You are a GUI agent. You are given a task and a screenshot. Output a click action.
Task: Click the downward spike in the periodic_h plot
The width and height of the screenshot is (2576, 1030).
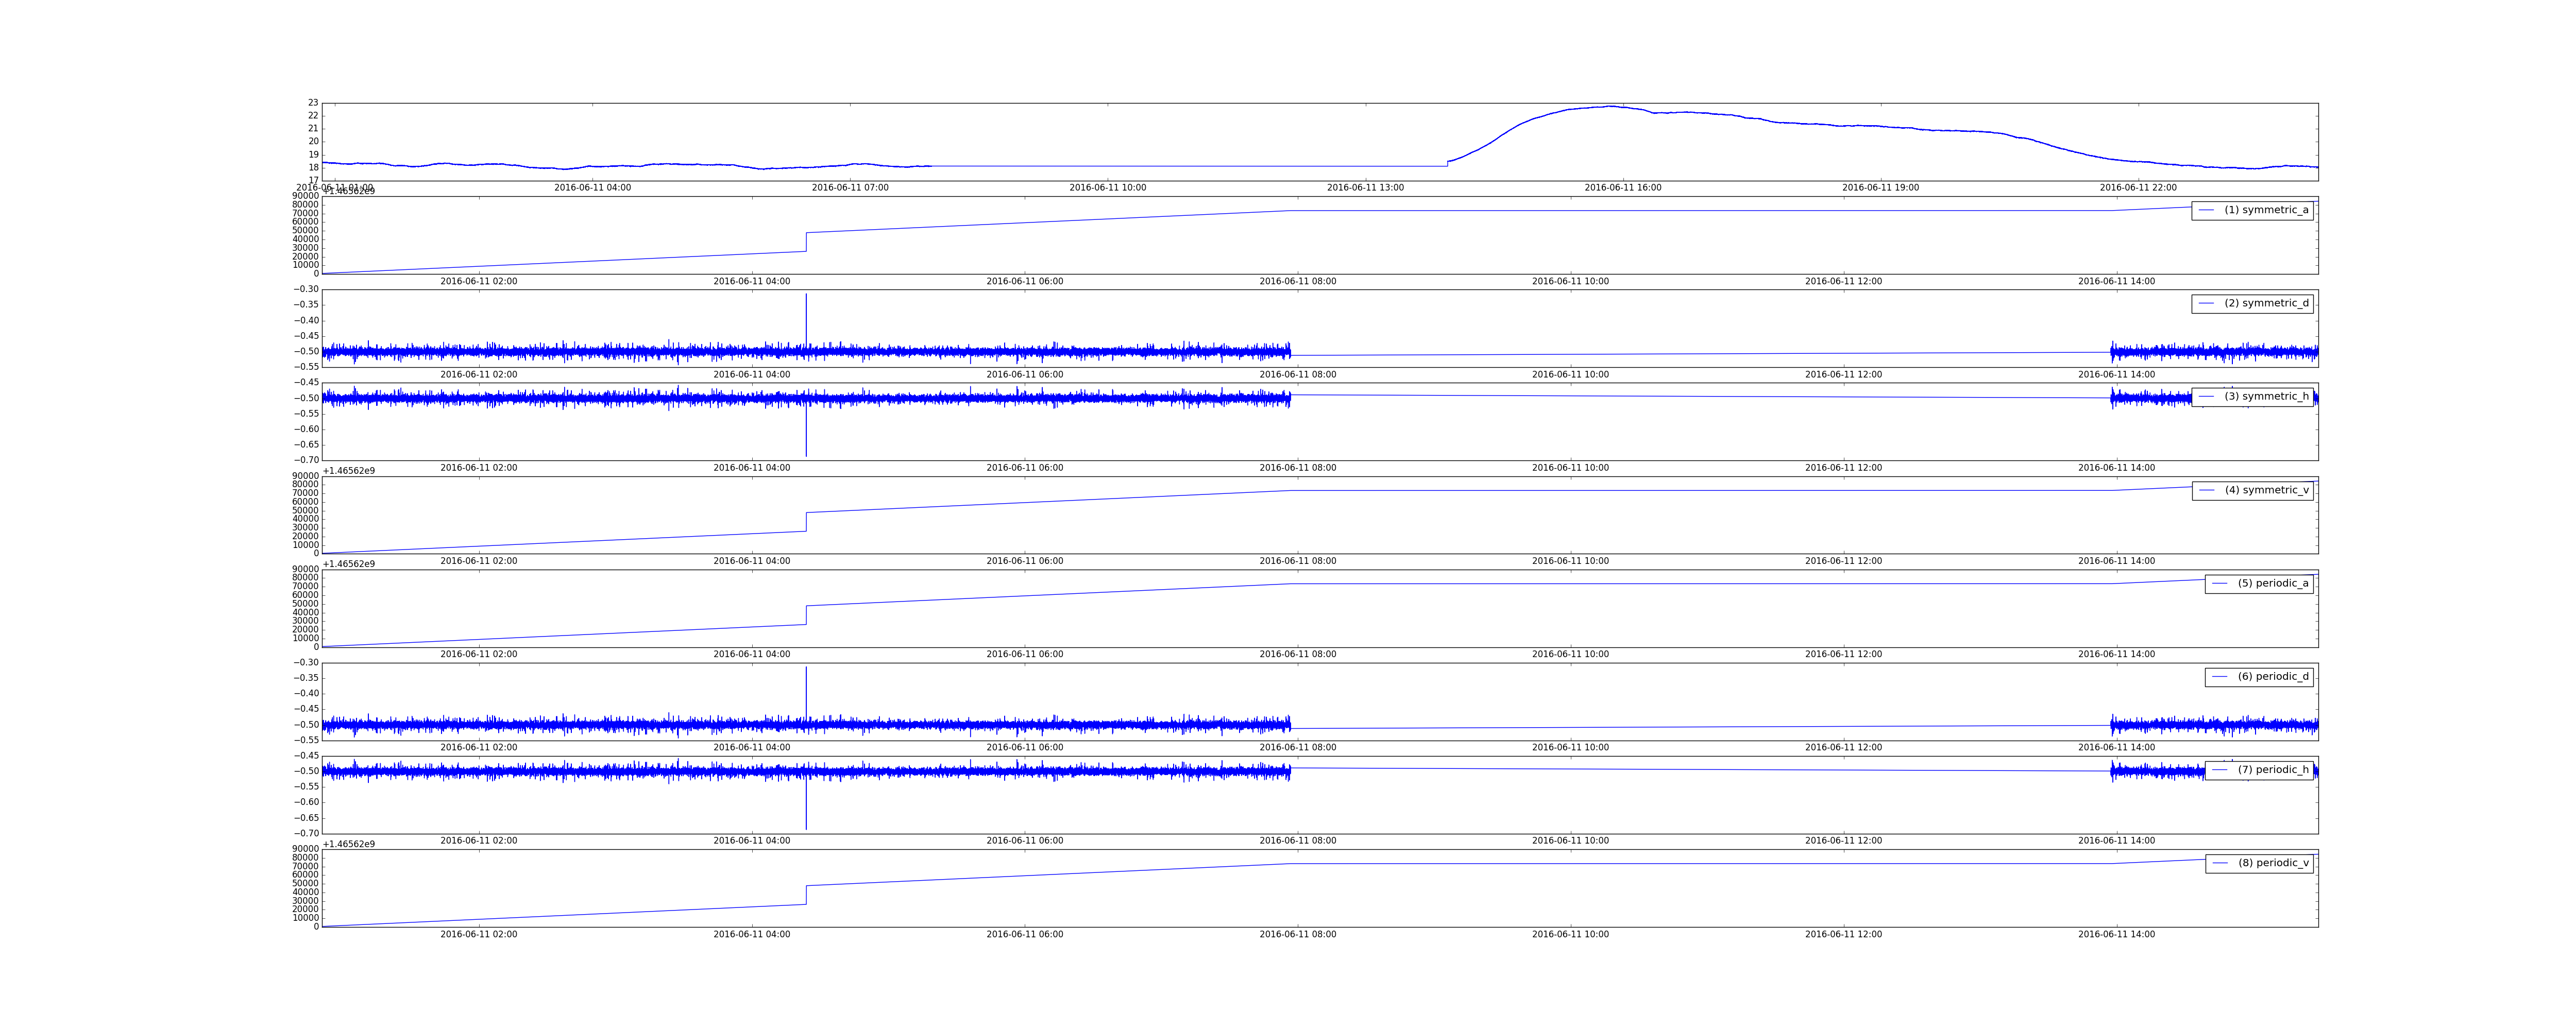click(806, 808)
